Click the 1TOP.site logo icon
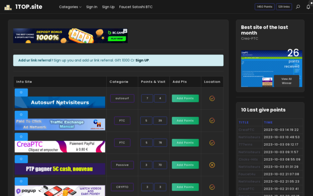313x196 pixels. click(8, 7)
